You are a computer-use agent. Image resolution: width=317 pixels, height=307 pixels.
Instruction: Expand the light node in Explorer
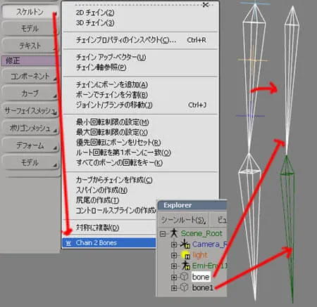click(174, 255)
